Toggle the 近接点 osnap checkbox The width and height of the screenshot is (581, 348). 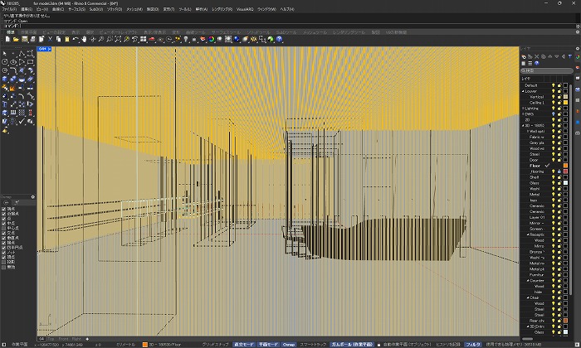click(3, 214)
